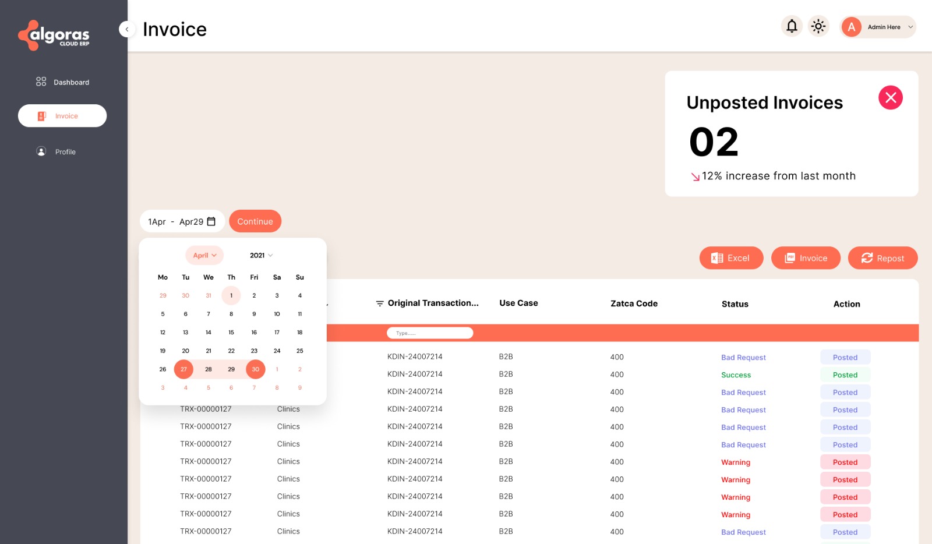932x544 pixels.
Task: Select day 30 in the calendar
Action: pyautogui.click(x=255, y=369)
